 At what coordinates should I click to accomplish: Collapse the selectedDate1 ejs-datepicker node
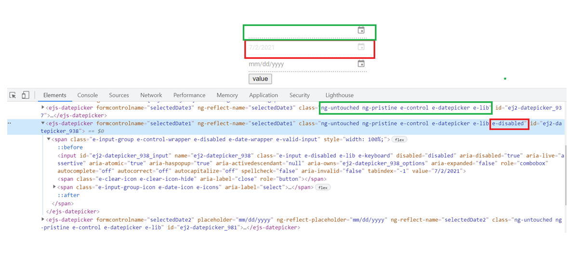point(43,124)
